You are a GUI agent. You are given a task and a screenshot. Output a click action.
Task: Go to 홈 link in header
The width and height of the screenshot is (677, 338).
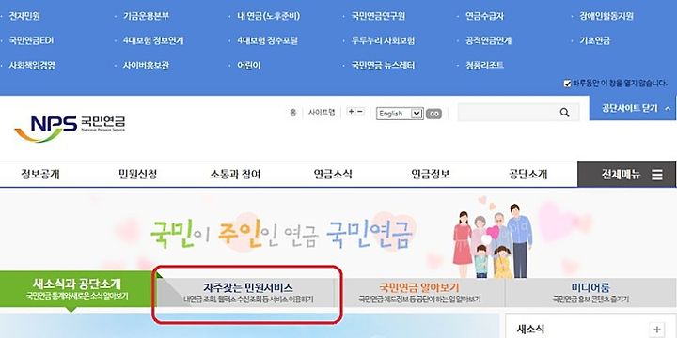[293, 113]
